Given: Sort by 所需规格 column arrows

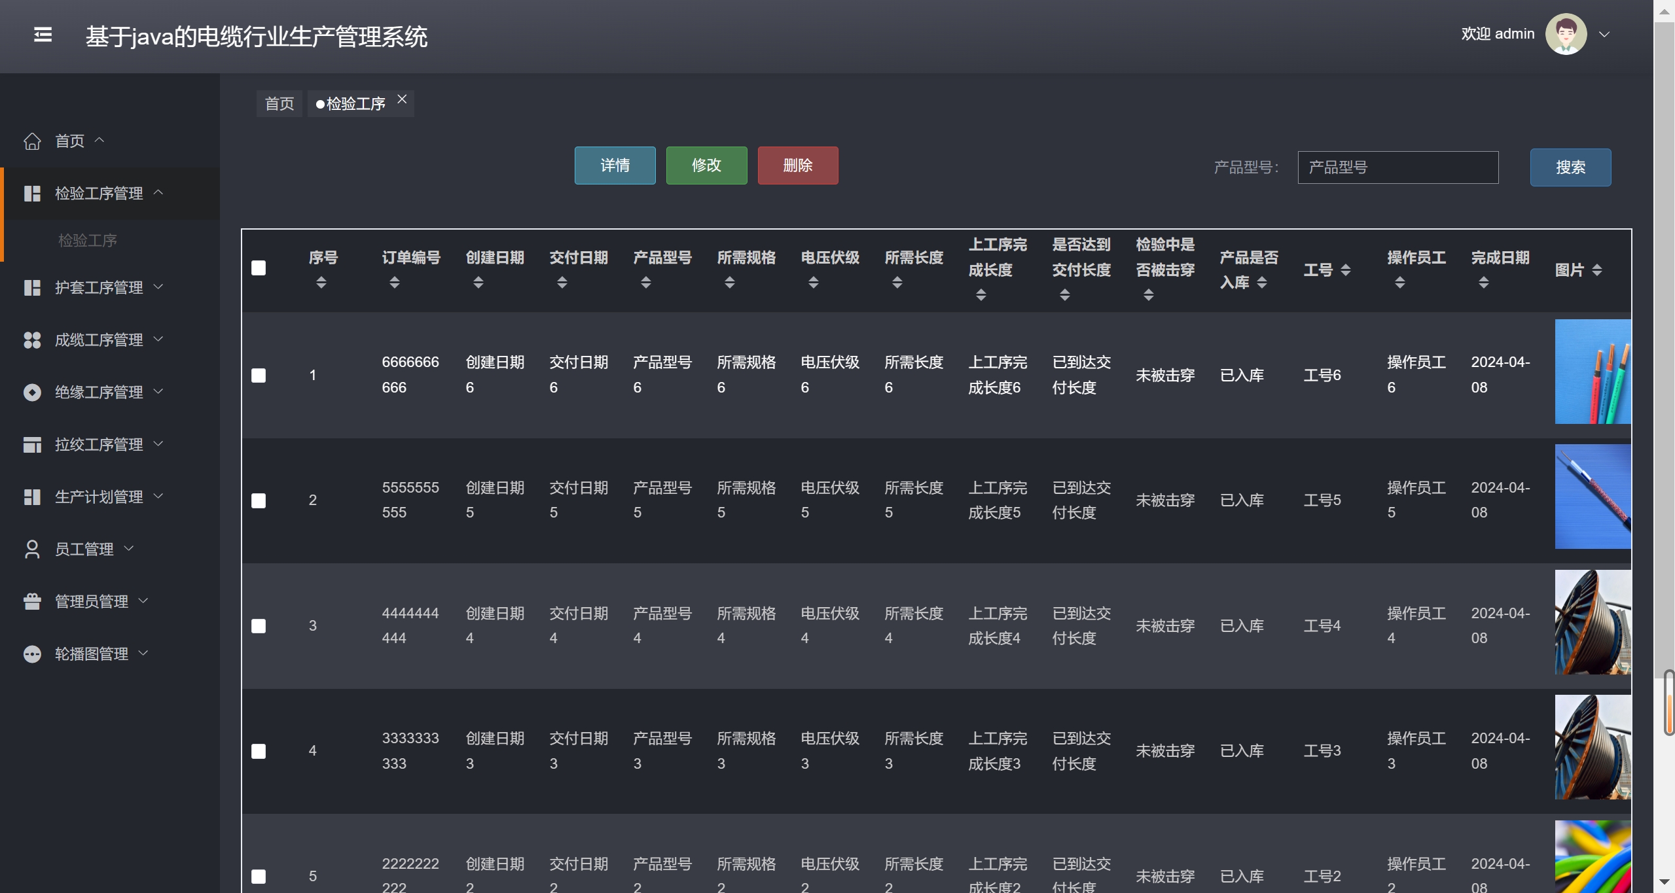Looking at the screenshot, I should pos(729,283).
